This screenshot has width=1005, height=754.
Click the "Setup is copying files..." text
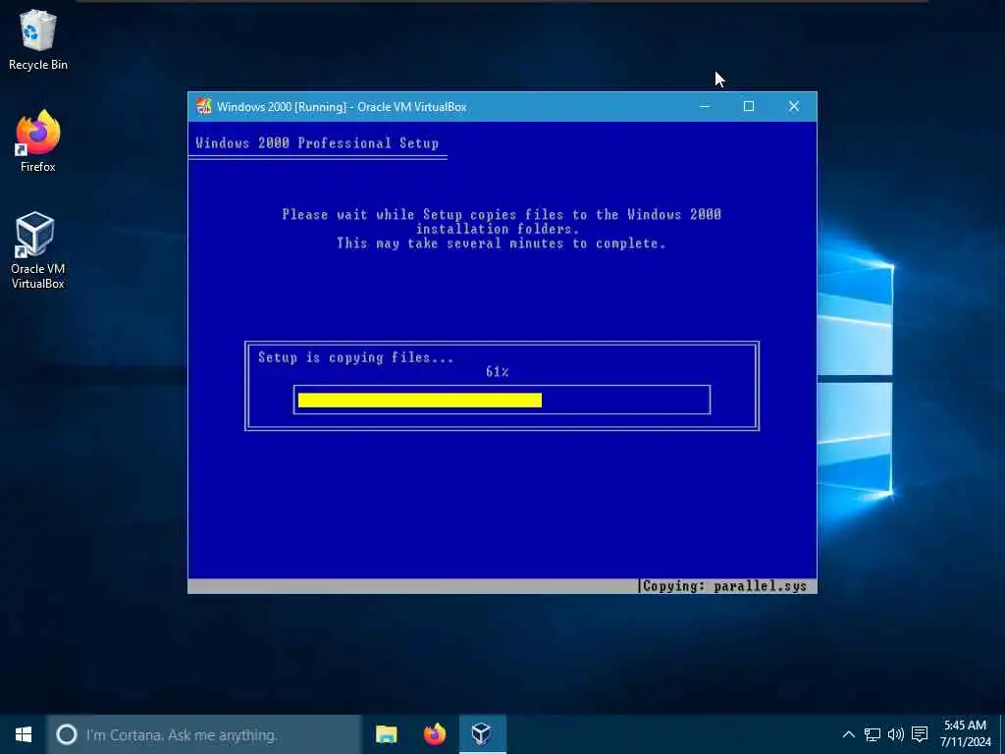pyautogui.click(x=355, y=357)
